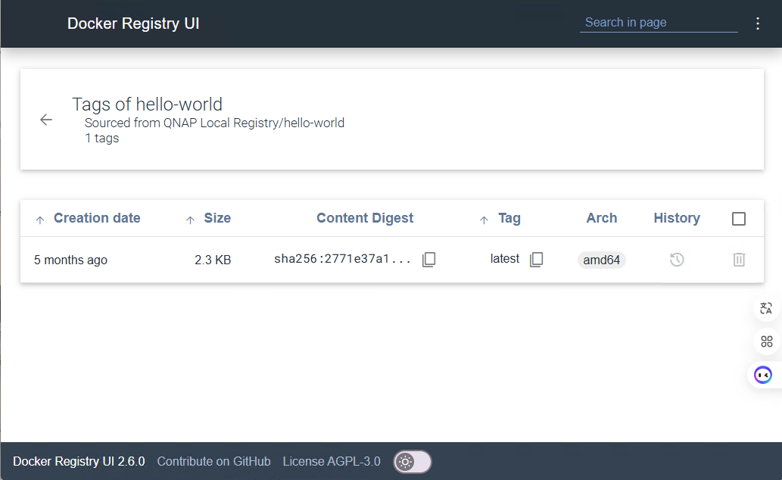Open the three-dot menu in header
Viewport: 782px width, 480px height.
click(x=758, y=23)
